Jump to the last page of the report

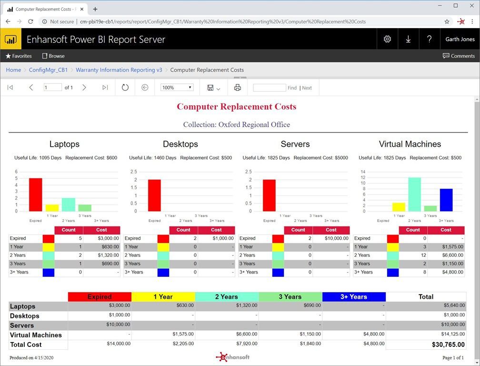tap(105, 87)
